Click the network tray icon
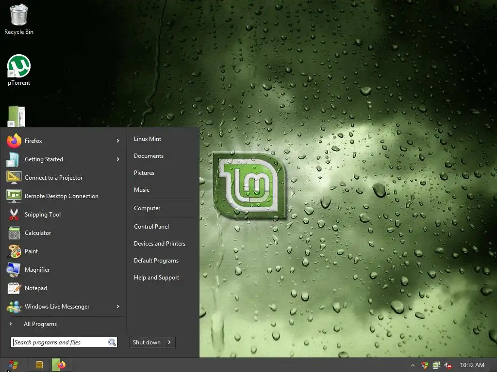Image resolution: width=497 pixels, height=372 pixels. click(436, 365)
